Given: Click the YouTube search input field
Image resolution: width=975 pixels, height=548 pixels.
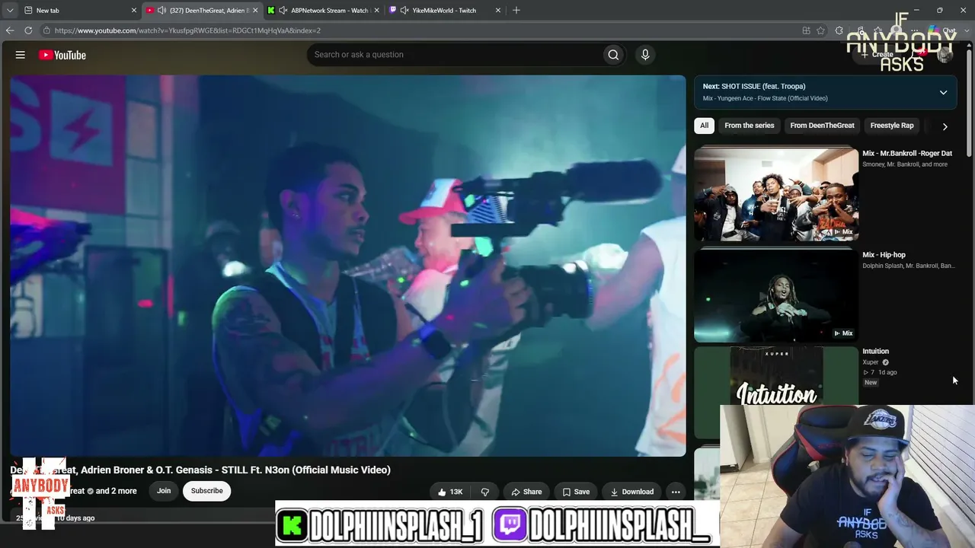Looking at the screenshot, I should point(454,55).
